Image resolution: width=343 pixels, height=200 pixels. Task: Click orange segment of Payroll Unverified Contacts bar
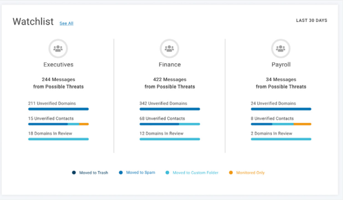pos(302,124)
